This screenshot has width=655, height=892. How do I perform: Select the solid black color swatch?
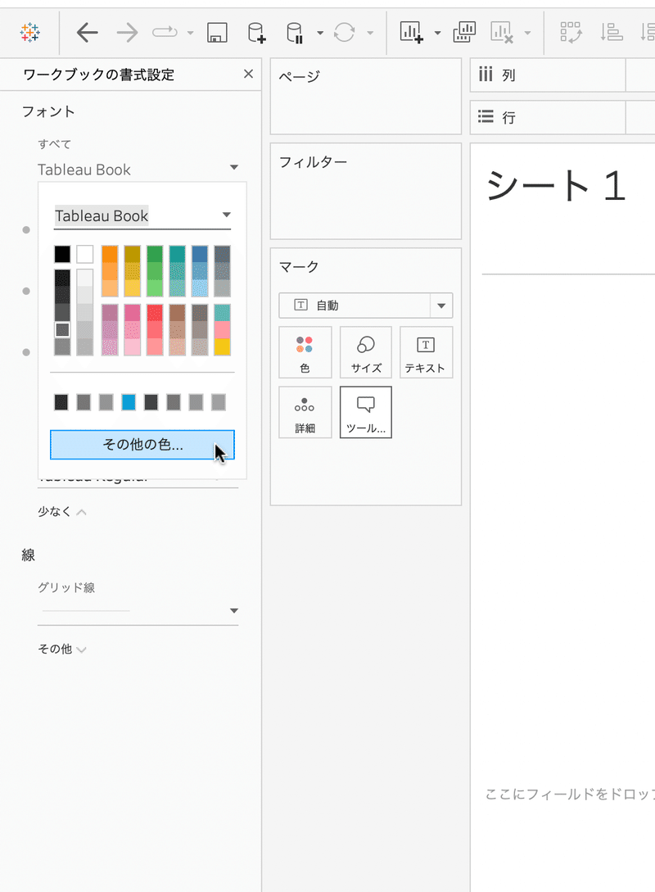click(62, 255)
